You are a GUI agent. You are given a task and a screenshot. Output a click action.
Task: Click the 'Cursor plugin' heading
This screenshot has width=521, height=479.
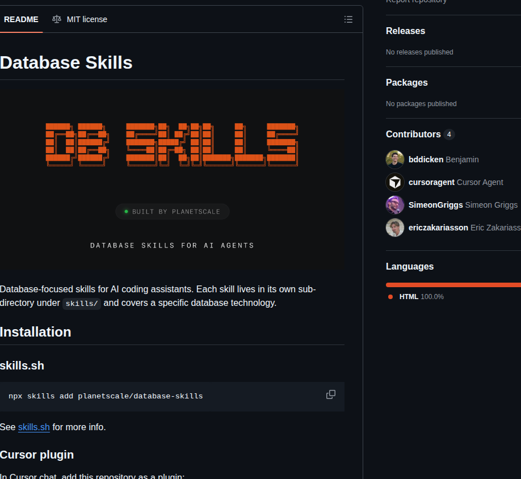coord(37,455)
